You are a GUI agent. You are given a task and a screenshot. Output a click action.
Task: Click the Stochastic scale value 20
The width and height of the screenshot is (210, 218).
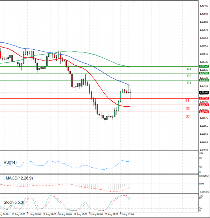(x=201, y=209)
